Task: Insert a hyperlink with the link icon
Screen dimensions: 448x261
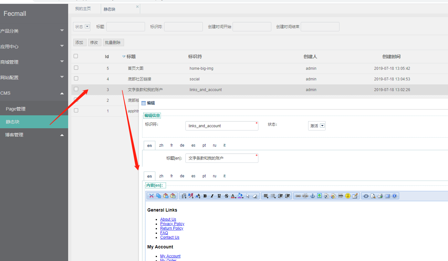Action: click(298, 196)
